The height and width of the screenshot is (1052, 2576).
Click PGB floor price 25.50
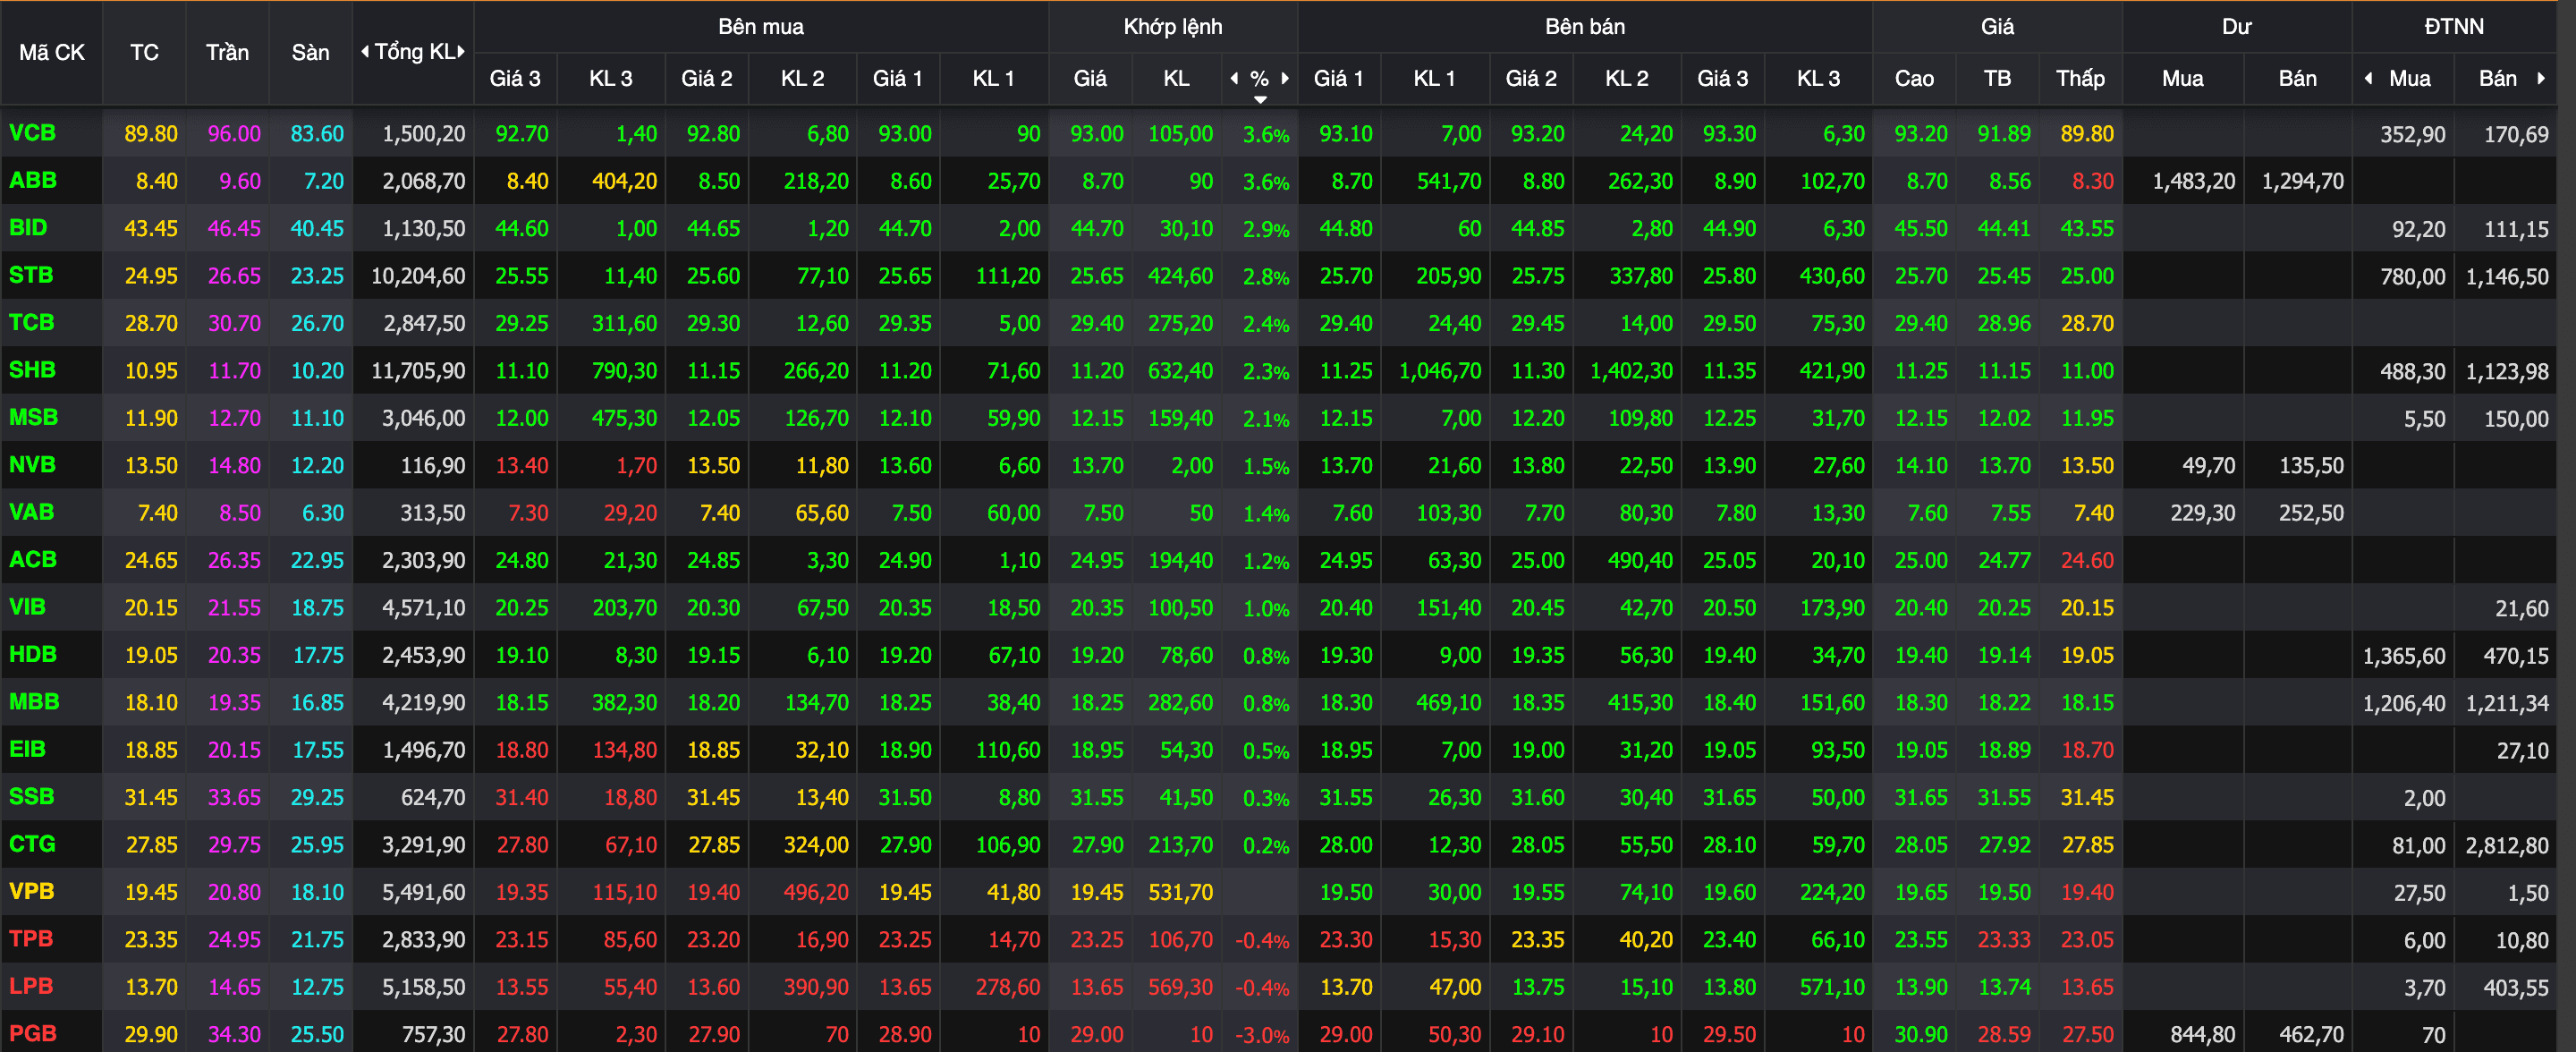tap(317, 1034)
